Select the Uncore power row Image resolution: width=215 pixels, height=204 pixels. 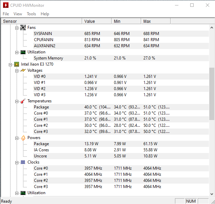pyautogui.click(x=121, y=156)
